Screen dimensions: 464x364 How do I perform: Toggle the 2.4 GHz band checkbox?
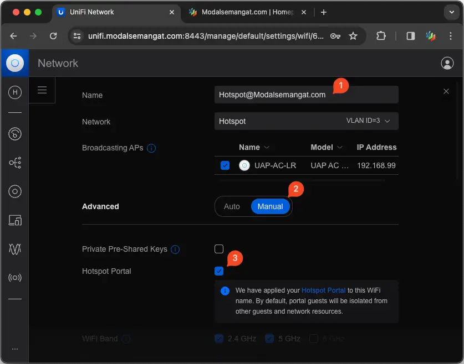[219, 339]
